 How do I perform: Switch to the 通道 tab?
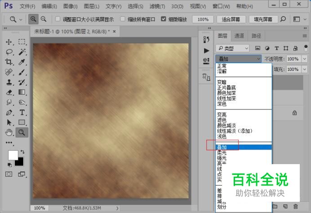(239, 36)
